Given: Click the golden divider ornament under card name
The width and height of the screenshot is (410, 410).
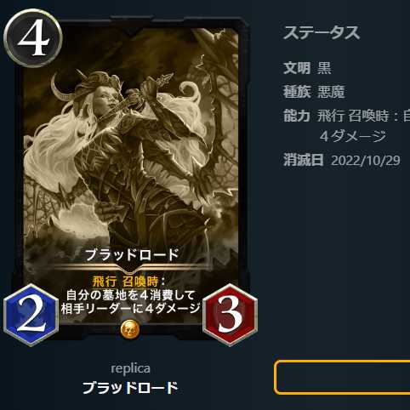Looking at the screenshot, I should [131, 268].
